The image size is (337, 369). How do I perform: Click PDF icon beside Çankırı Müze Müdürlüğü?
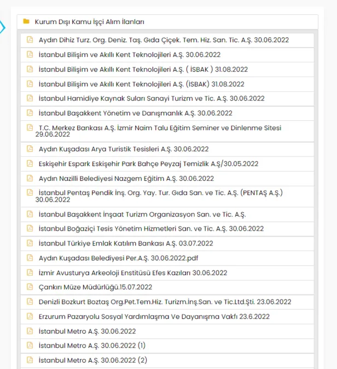click(30, 287)
